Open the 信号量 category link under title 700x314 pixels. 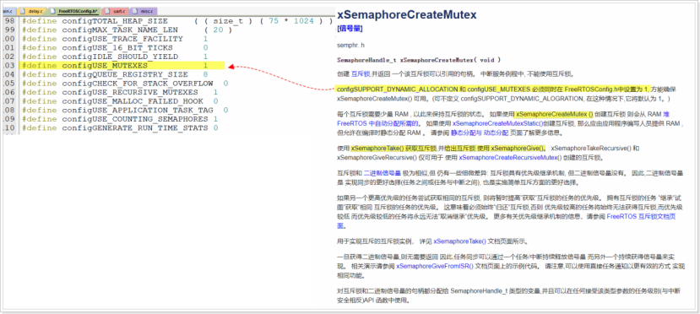point(350,29)
